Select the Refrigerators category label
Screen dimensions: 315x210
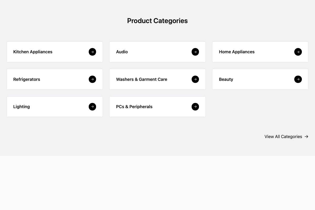[x=27, y=79]
